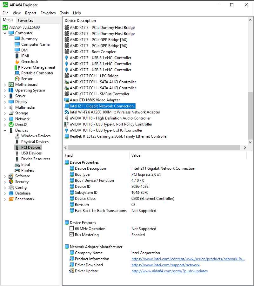Image resolution: width=254 pixels, height=286 pixels.
Task: Click the Software icon in tree
Action: point(11,176)
